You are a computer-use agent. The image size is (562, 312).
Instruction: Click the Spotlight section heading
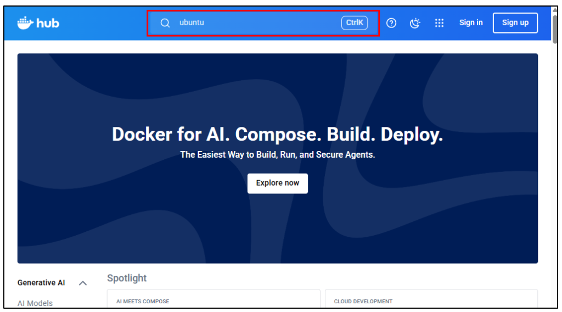(x=127, y=278)
